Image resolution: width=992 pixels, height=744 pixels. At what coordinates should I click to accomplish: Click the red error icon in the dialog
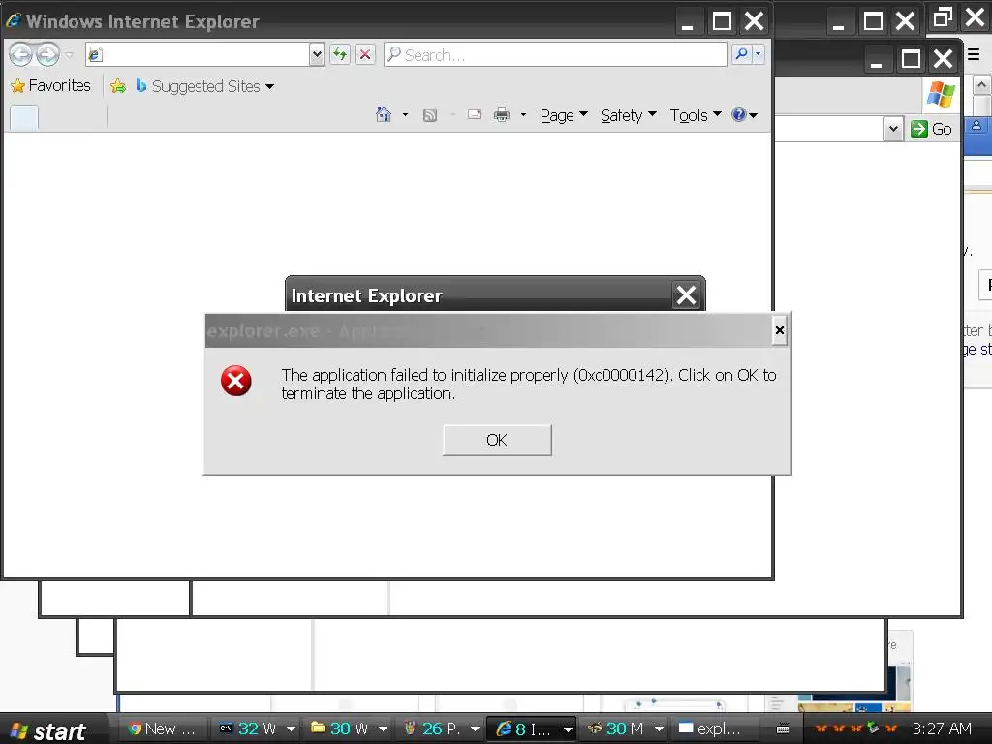pyautogui.click(x=236, y=381)
